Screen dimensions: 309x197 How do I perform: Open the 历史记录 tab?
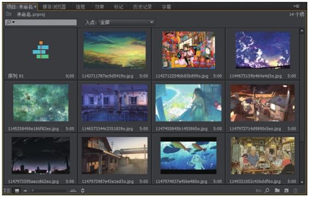(142, 7)
